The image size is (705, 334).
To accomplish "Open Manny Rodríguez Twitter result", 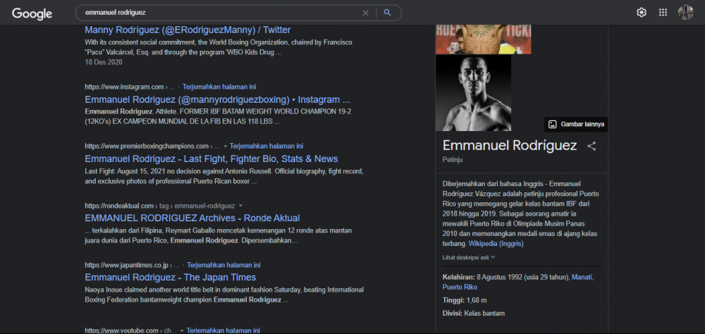I will [188, 30].
